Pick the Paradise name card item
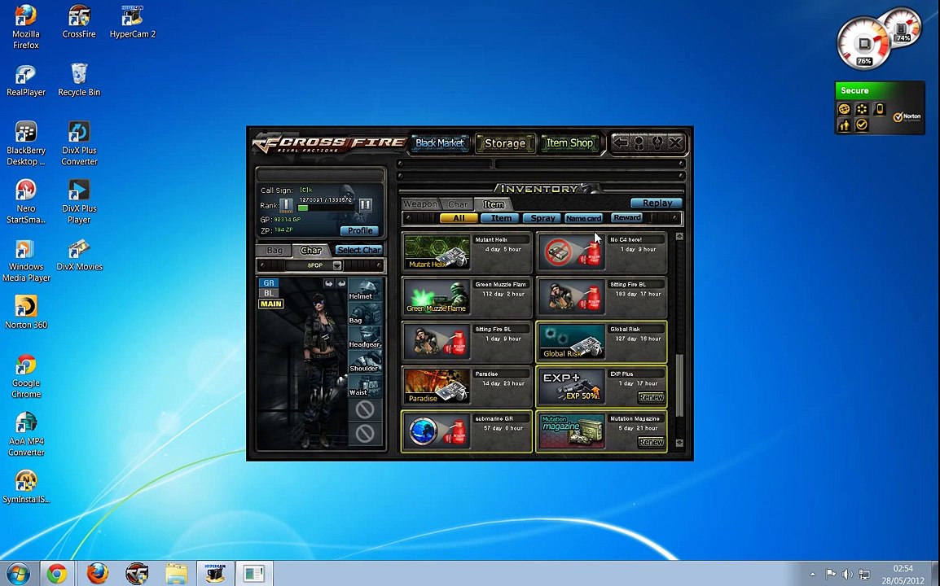The height and width of the screenshot is (586, 940). (x=437, y=387)
